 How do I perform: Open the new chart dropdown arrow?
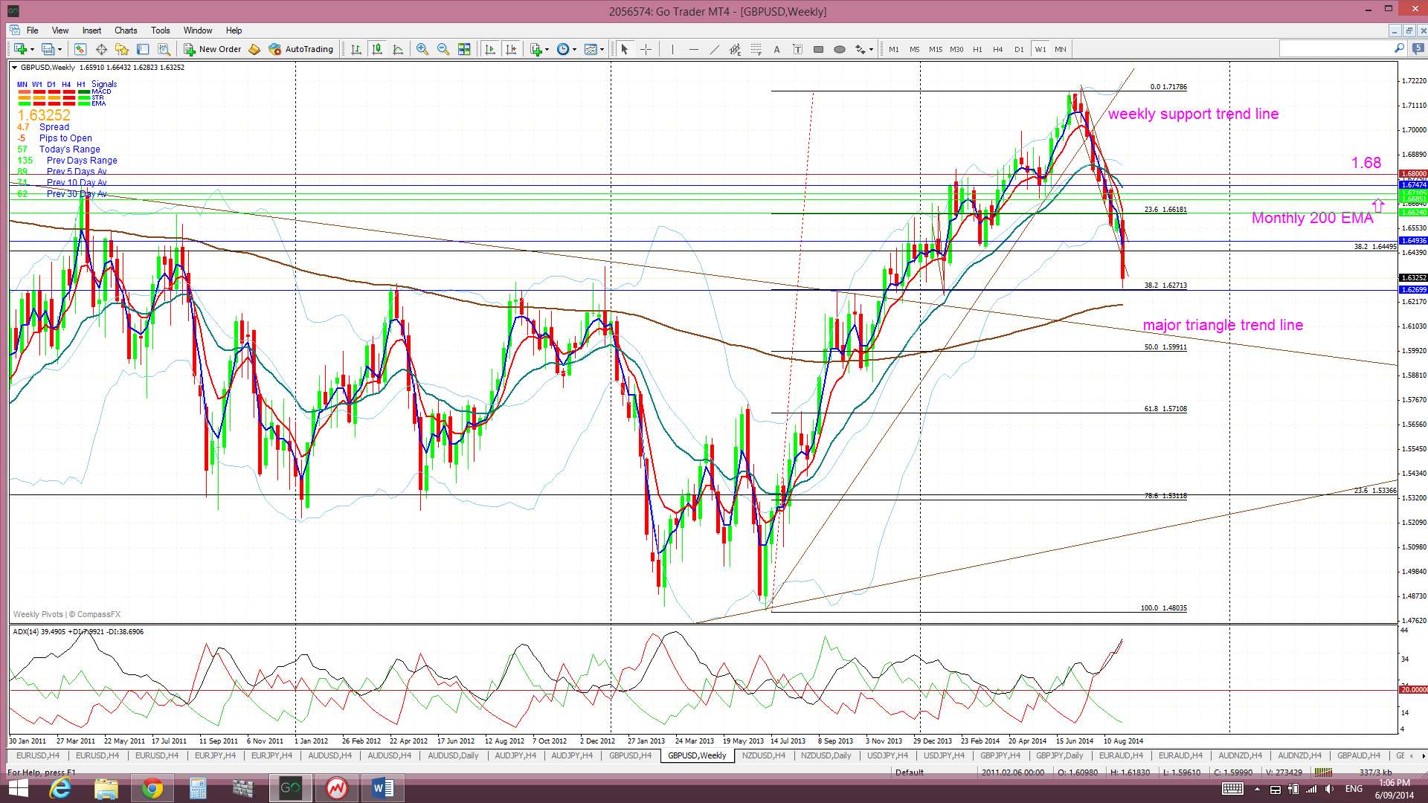pyautogui.click(x=31, y=49)
